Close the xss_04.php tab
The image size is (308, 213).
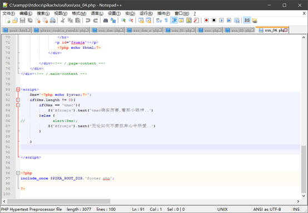click(x=286, y=30)
